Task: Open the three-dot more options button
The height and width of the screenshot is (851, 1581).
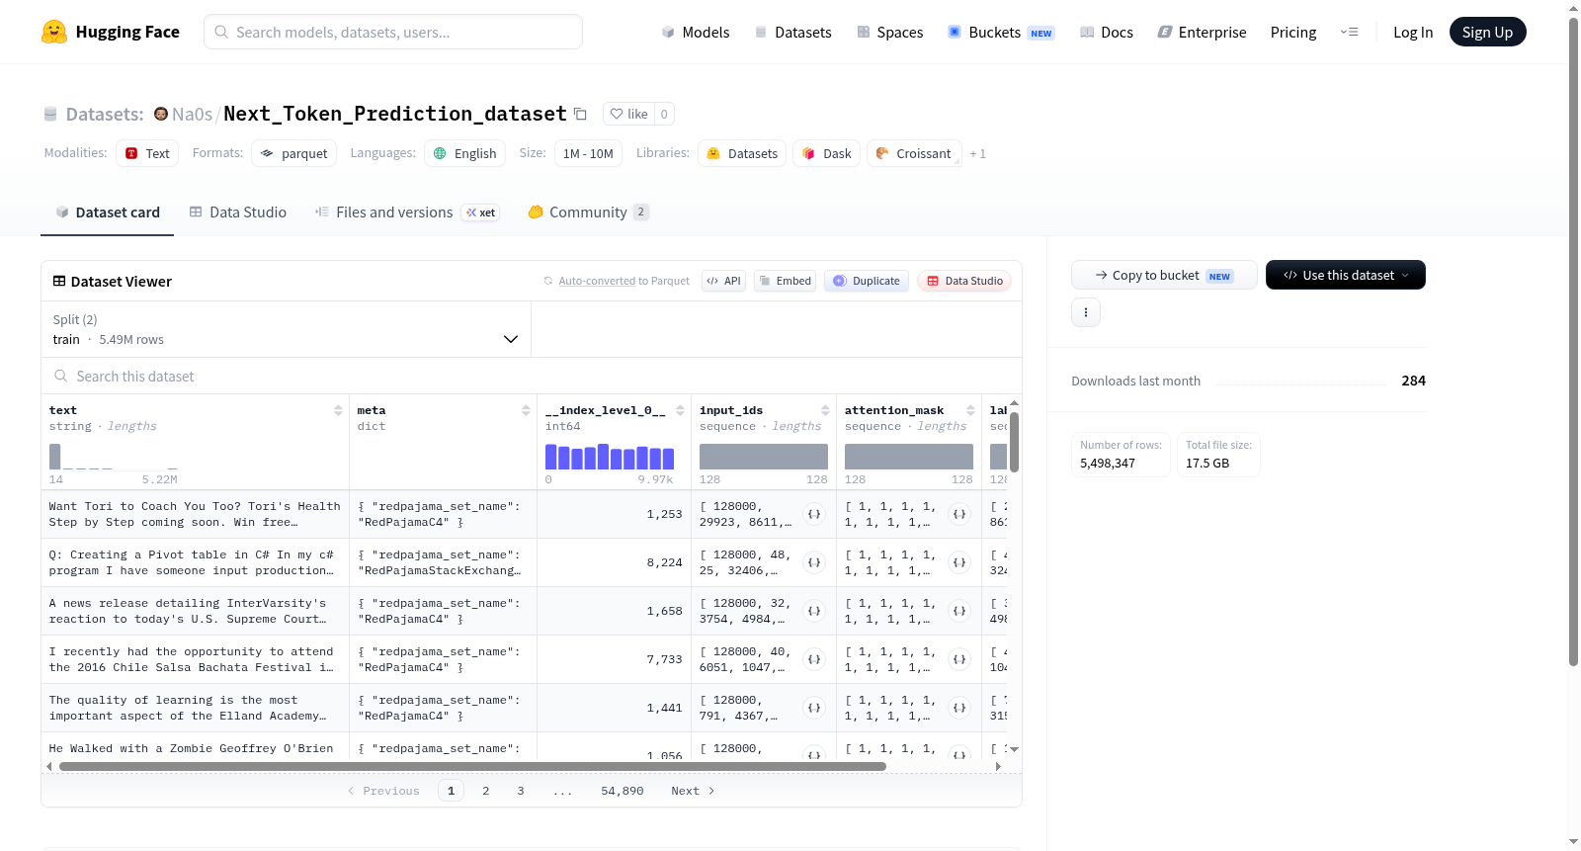Action: (x=1086, y=312)
